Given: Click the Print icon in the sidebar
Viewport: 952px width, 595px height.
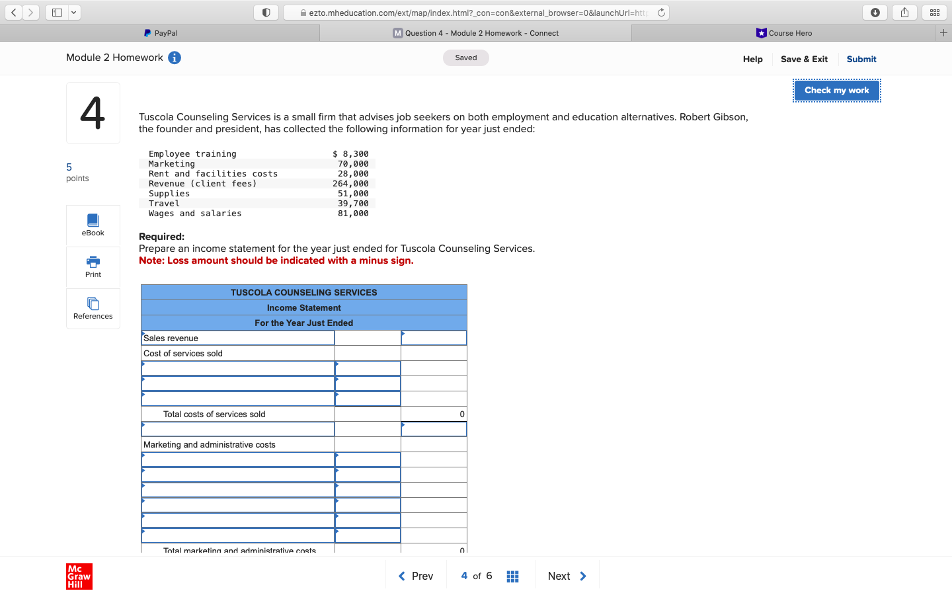Looking at the screenshot, I should 93,267.
